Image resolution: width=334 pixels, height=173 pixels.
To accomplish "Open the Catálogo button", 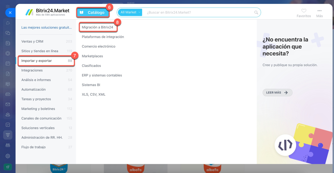I will tap(93, 13).
